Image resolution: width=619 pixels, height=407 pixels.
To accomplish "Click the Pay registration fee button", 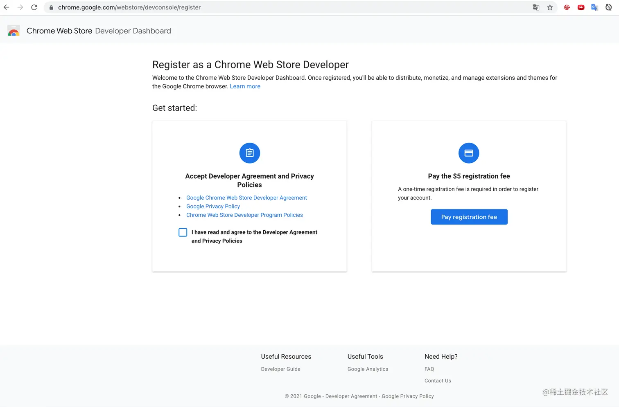I will (x=469, y=217).
